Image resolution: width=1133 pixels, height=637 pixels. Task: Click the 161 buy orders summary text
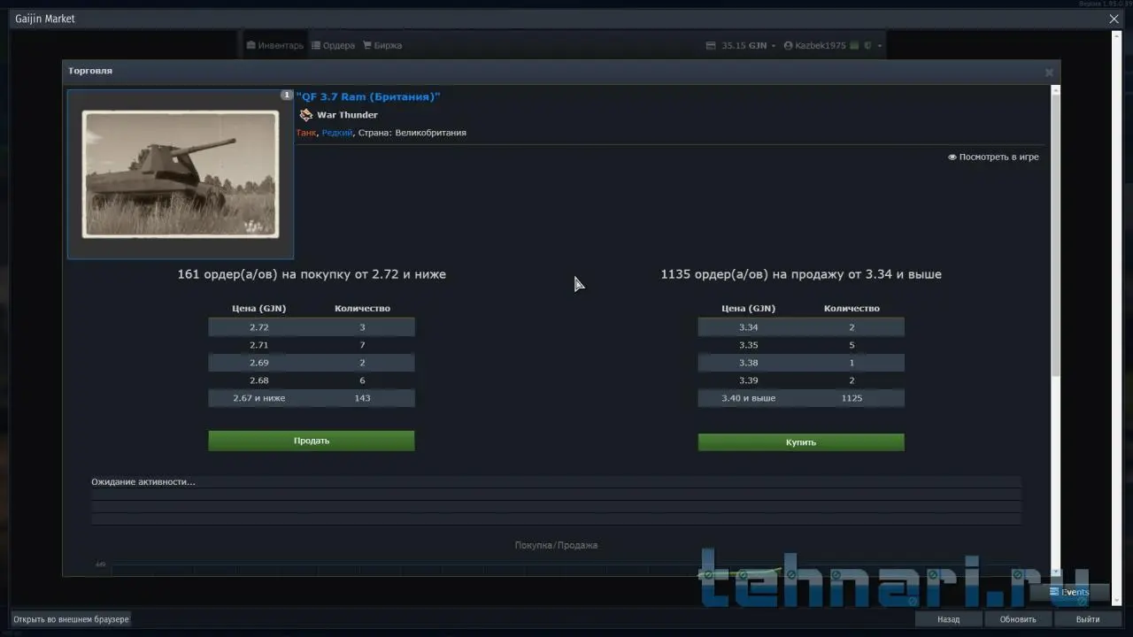pyautogui.click(x=312, y=274)
